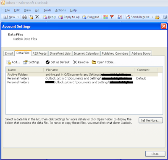Select the Data Files tab
This screenshot has width=168, height=160.
point(23,53)
